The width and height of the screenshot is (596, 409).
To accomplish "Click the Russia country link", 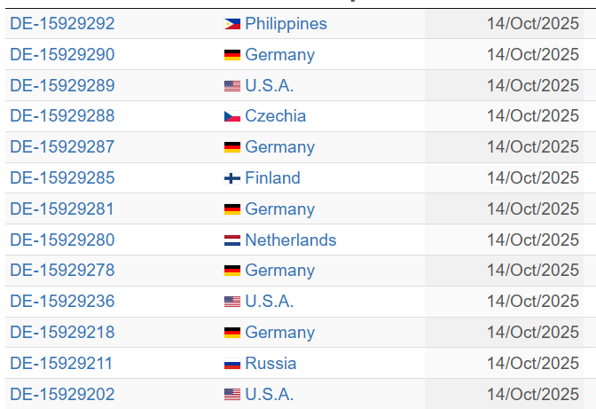I will tap(271, 364).
